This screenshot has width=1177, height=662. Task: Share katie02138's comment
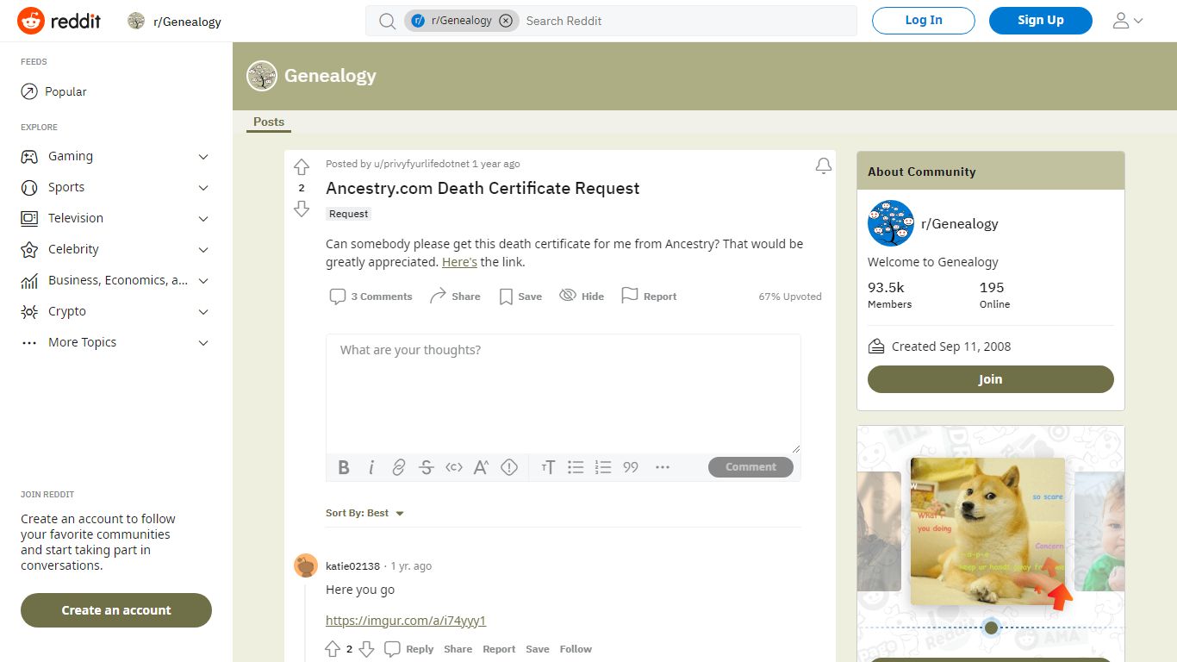click(458, 649)
